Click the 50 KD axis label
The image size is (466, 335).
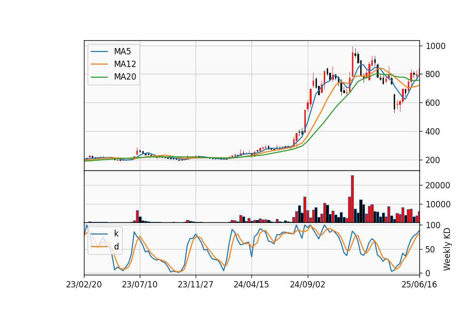(431, 250)
